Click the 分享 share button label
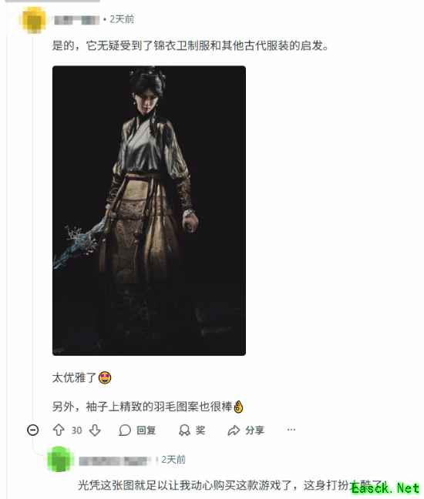The image size is (424, 499). 254,430
